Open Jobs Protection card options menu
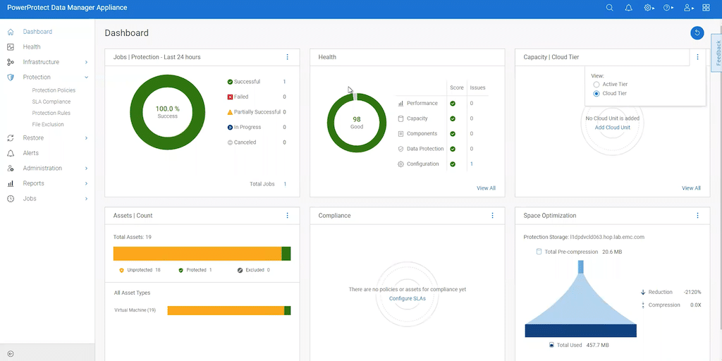The image size is (722, 361). [x=288, y=57]
